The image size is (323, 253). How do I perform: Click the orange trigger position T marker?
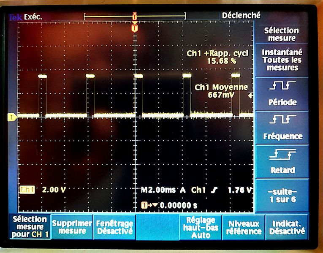point(135,28)
